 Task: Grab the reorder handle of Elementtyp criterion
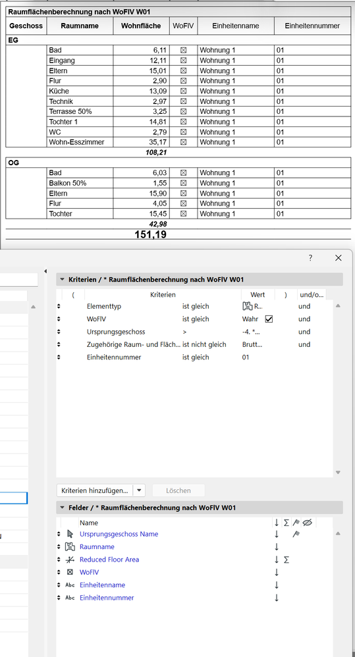pos(59,306)
